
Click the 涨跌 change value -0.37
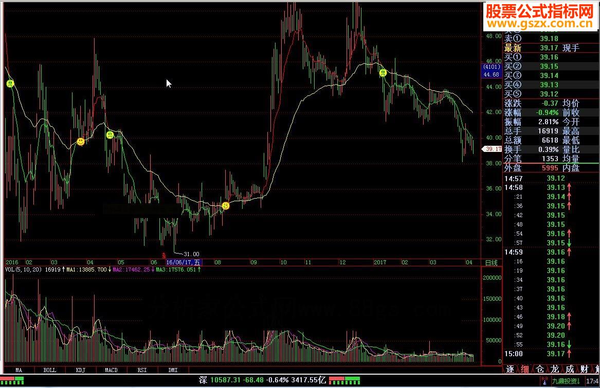pos(550,103)
